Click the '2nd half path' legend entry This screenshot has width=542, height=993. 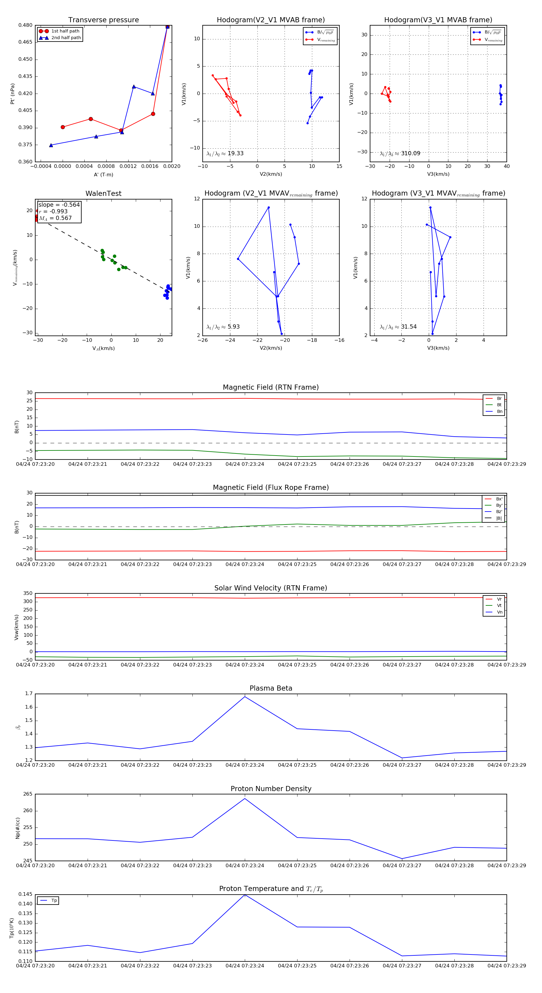(x=60, y=38)
